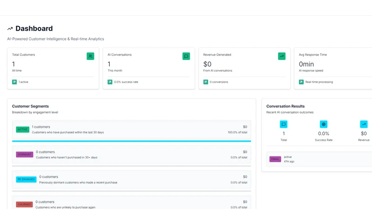Click the Total Customers people icon
The width and height of the screenshot is (372, 209).
click(x=90, y=56)
